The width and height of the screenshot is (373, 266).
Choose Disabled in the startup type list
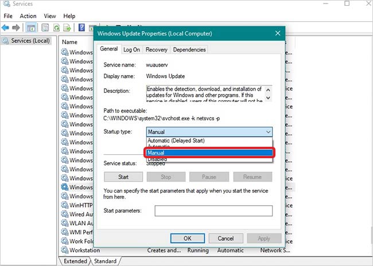point(209,159)
